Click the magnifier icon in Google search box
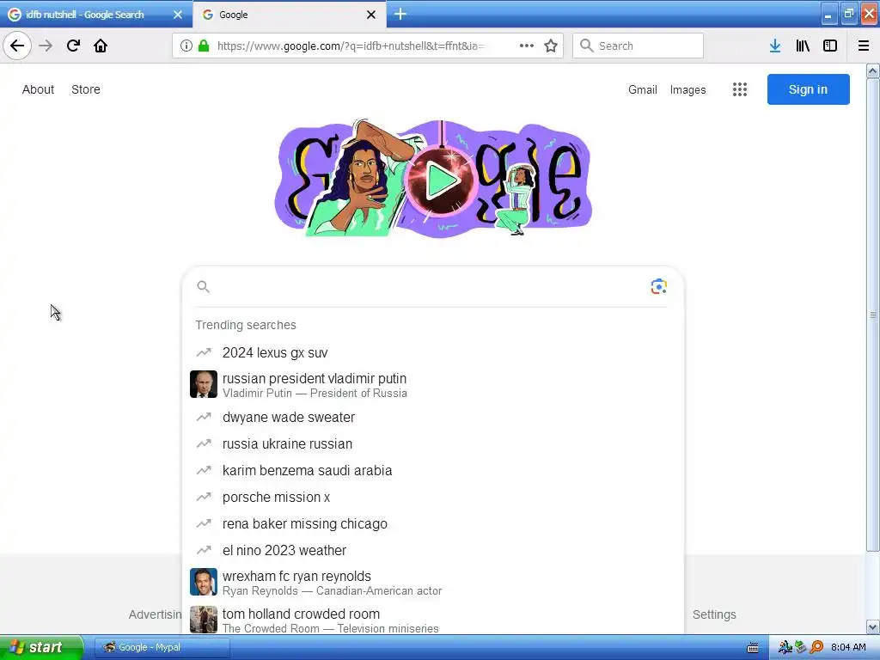Viewport: 880px width, 660px height. 203,287
